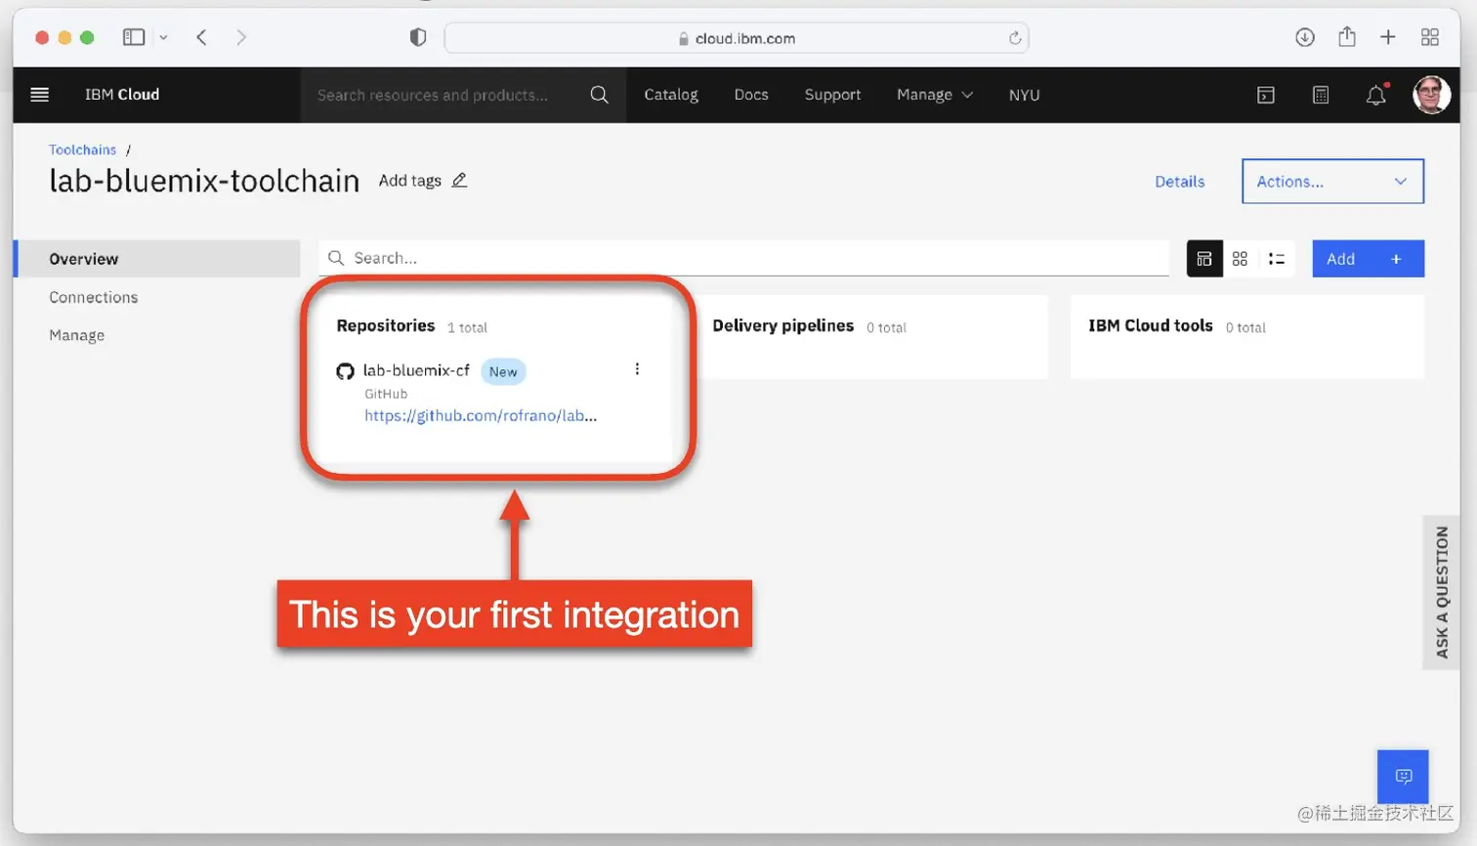
Task: Click the lab-bluemix-cf repository name
Action: click(x=416, y=370)
